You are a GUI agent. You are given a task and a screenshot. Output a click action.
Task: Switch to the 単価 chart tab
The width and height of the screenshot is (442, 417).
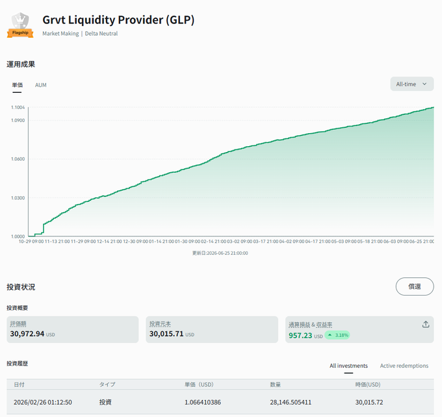[x=17, y=85]
